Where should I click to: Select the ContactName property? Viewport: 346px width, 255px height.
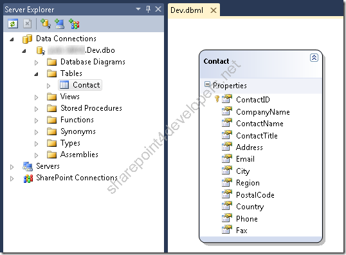point(260,124)
